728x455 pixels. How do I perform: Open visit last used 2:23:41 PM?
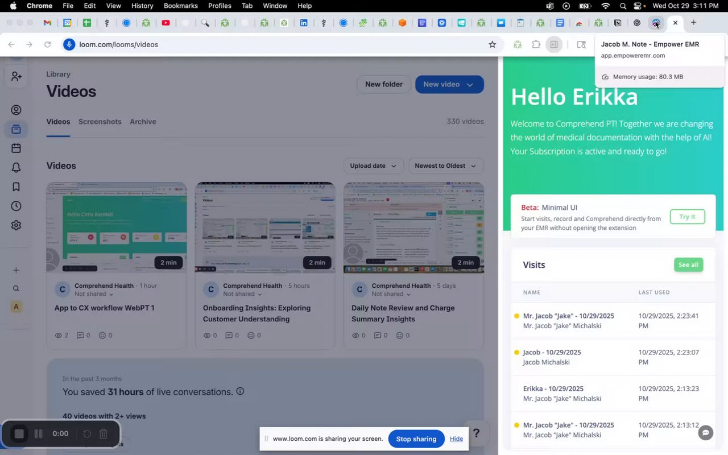tap(613, 321)
